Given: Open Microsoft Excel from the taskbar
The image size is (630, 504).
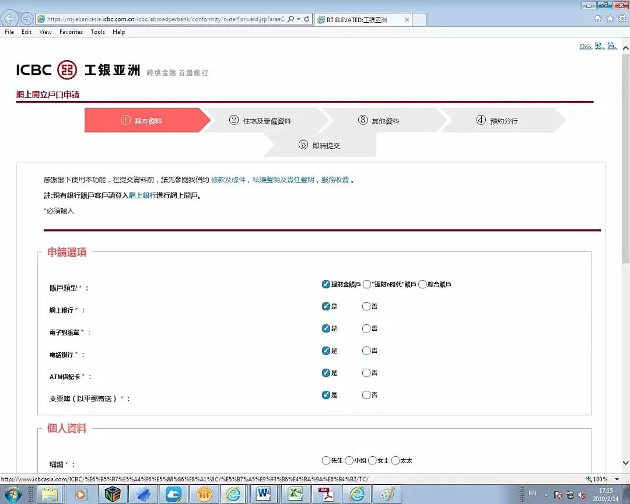Looking at the screenshot, I should click(295, 494).
